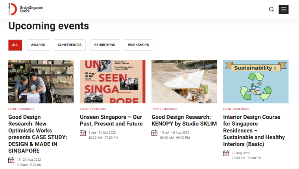Open the workshop photo of two men thumbnail
299x169 pixels.
(41, 81)
